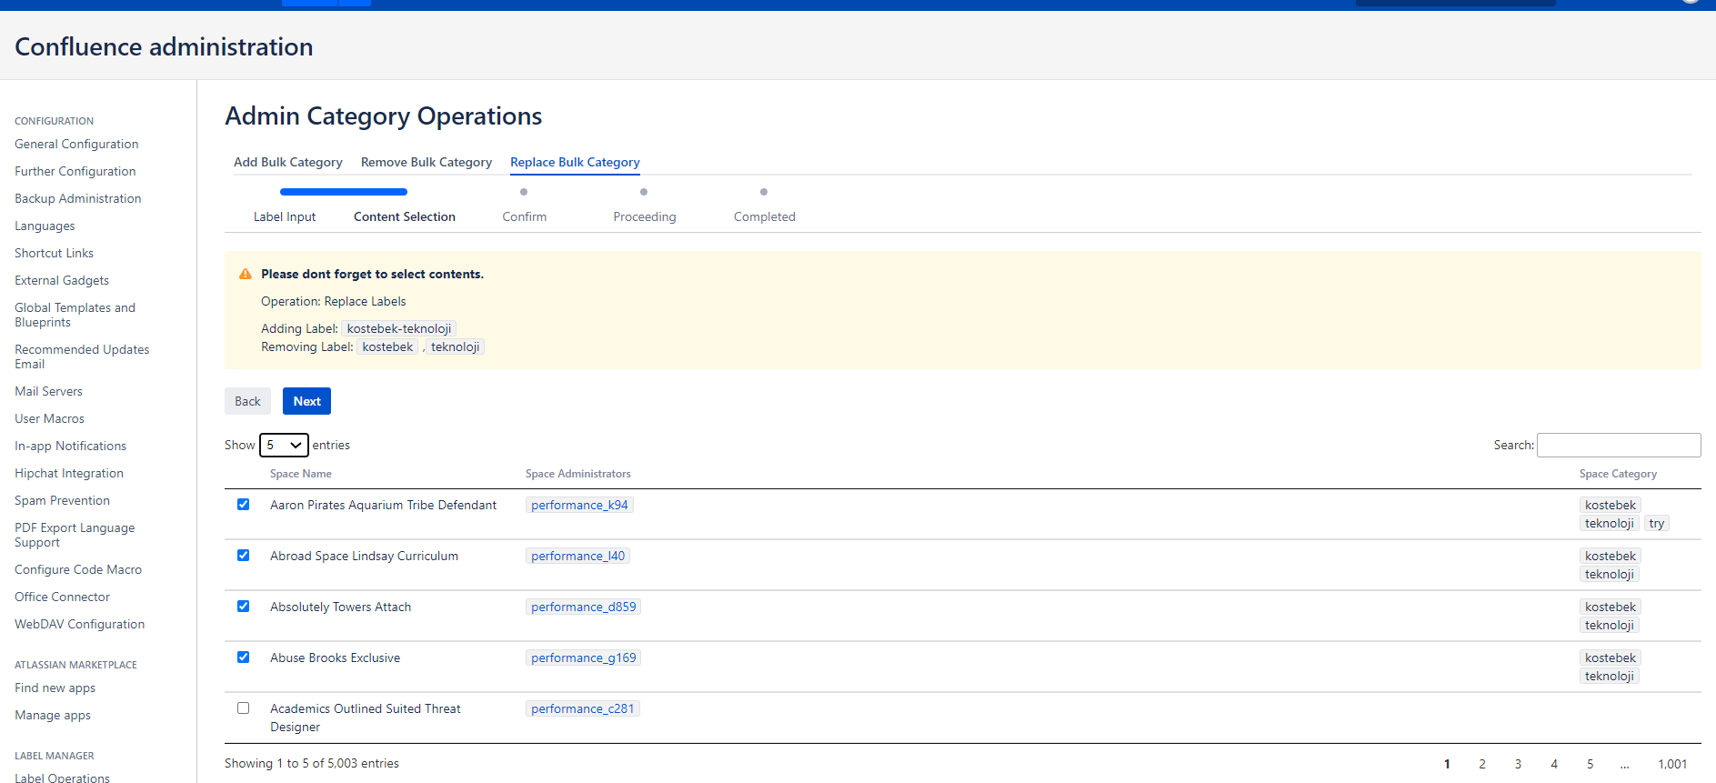Click the kostebek-teknoloji adding label tag
This screenshot has height=783, width=1716.
(x=399, y=328)
